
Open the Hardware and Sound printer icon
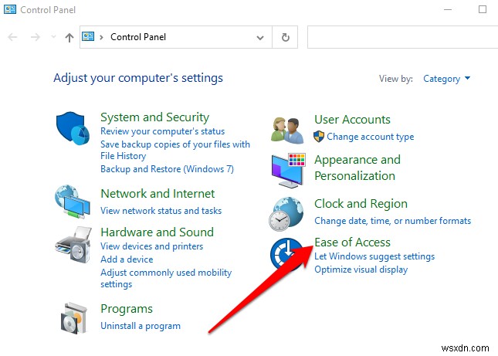point(73,245)
